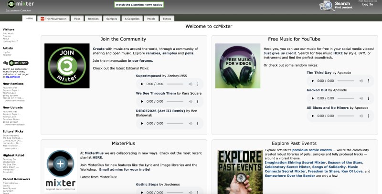
Task: Open 'in our forums' link
Action: coord(140,61)
